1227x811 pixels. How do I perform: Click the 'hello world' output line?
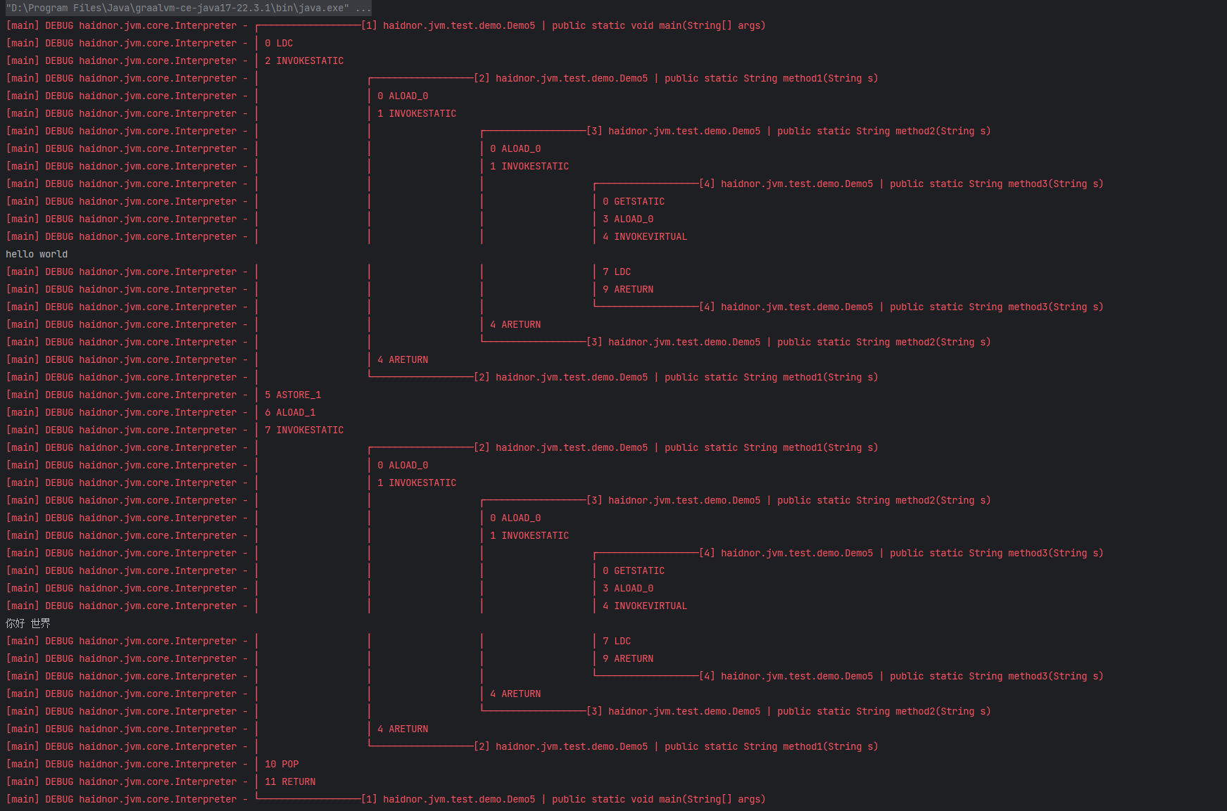click(x=37, y=254)
